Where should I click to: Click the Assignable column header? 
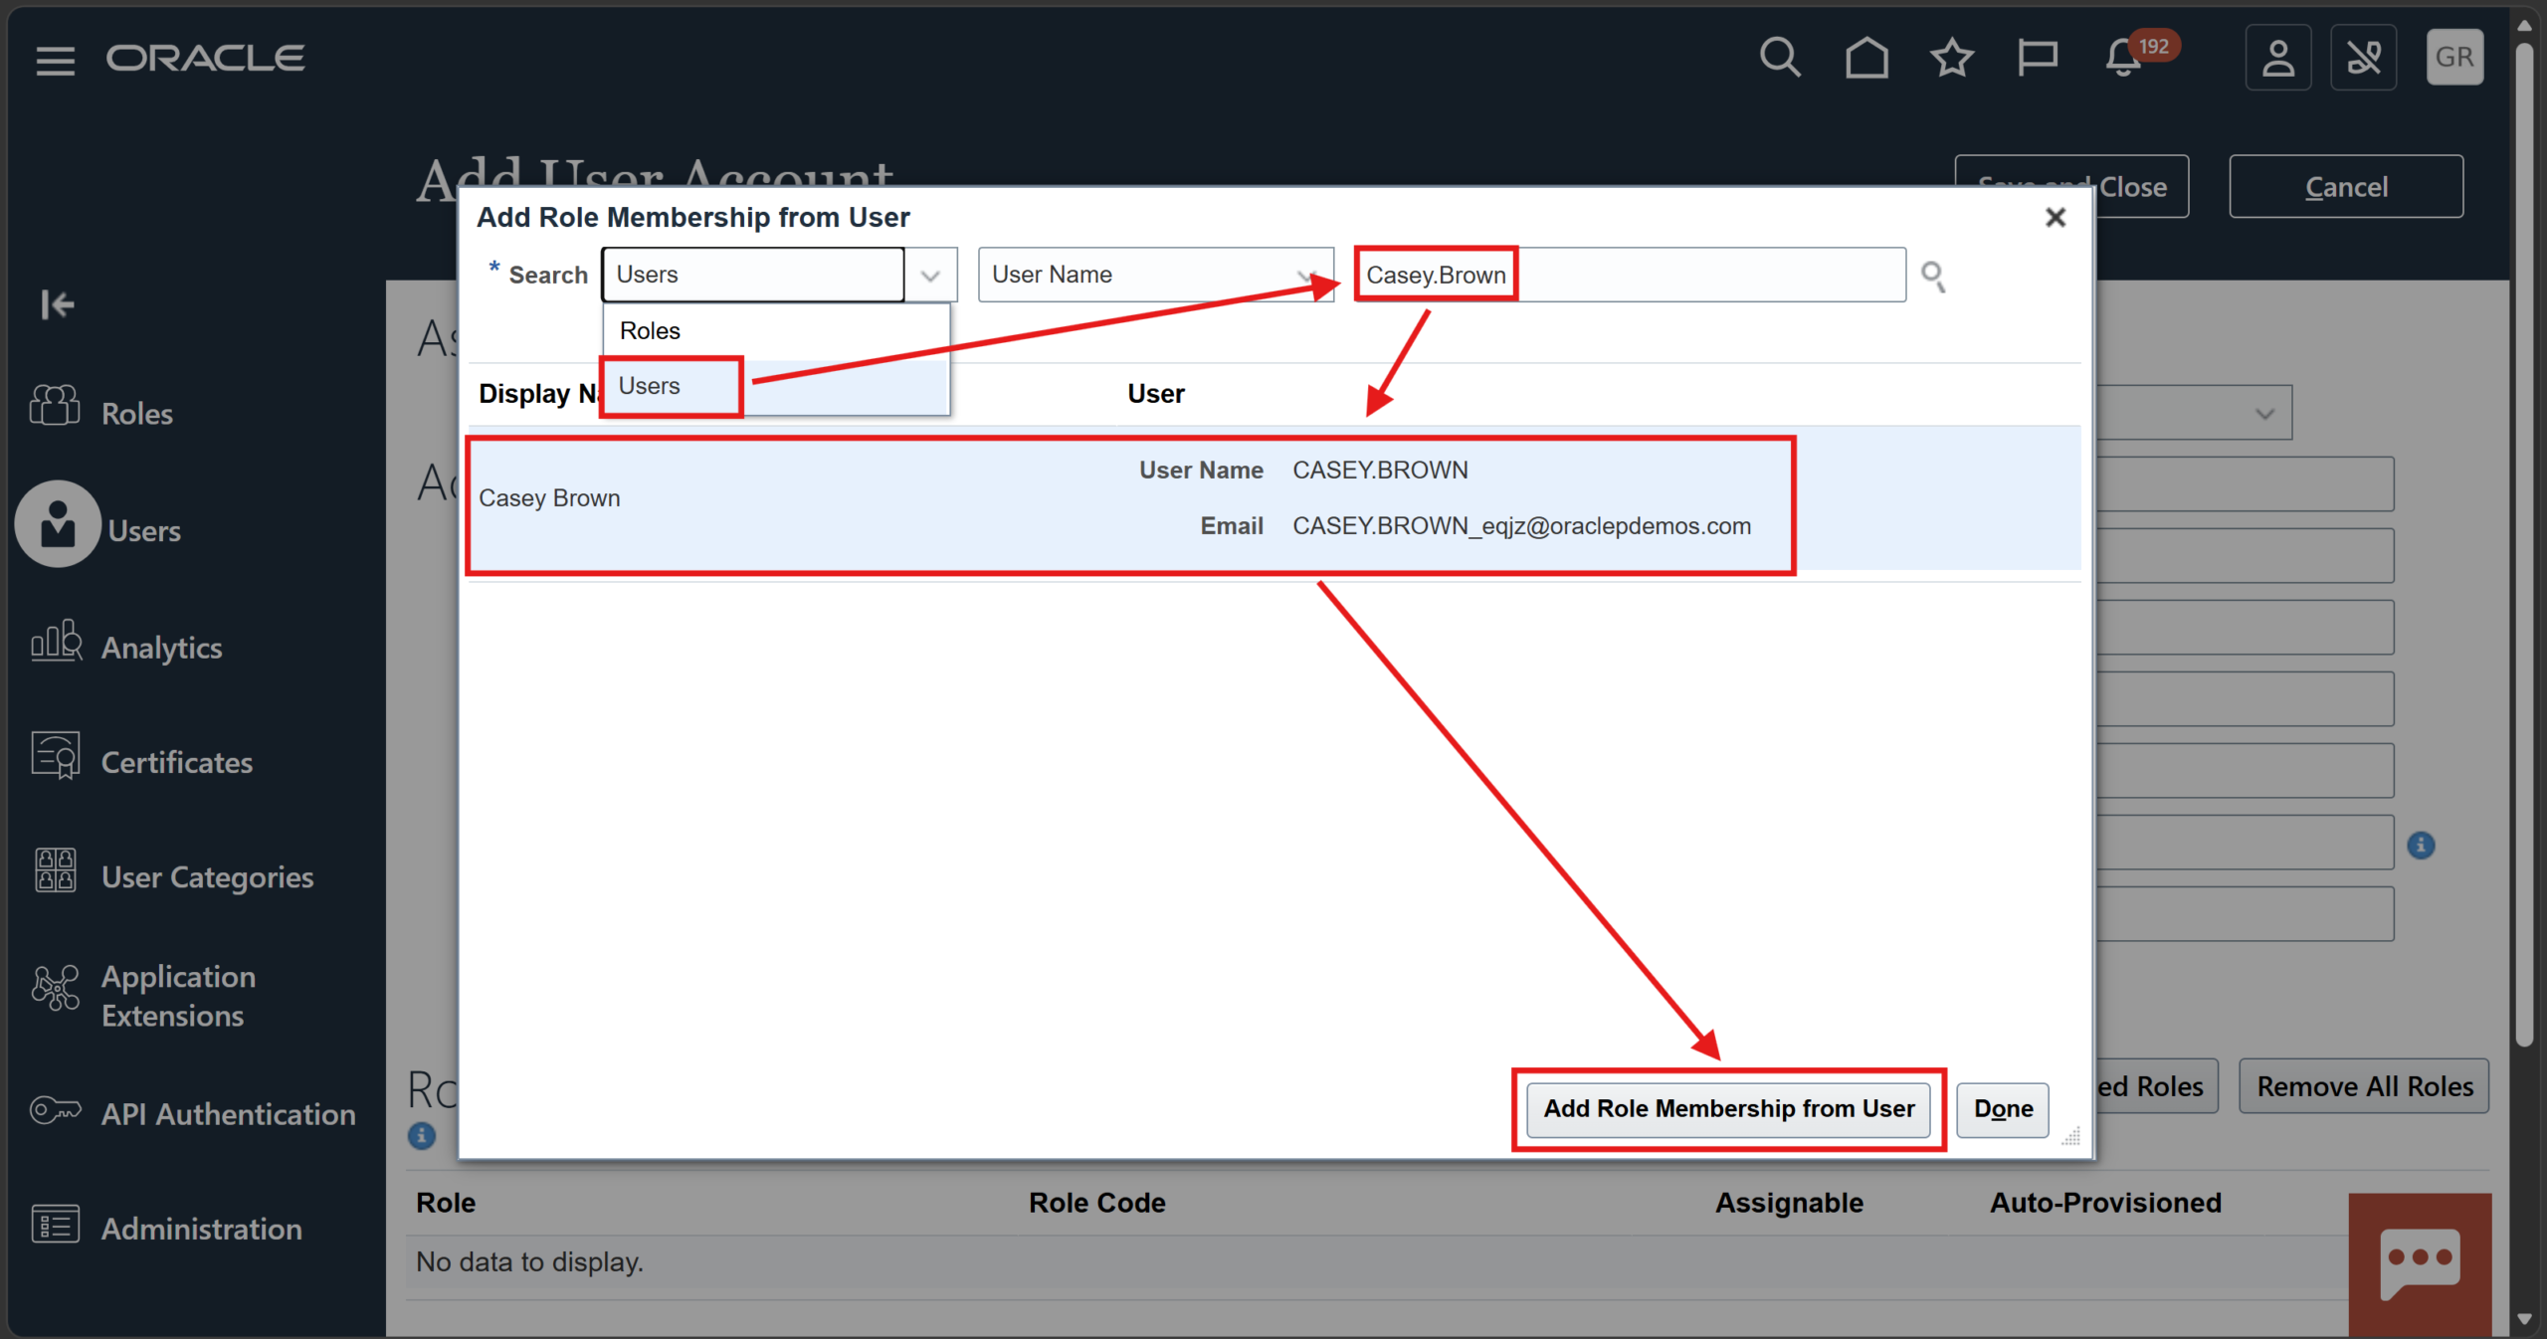coord(1789,1204)
